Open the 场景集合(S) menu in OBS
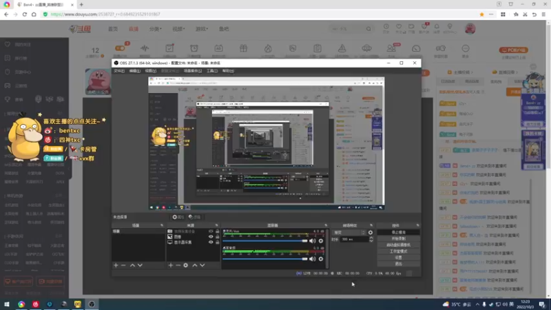This screenshot has height=310, width=551. (x=193, y=71)
